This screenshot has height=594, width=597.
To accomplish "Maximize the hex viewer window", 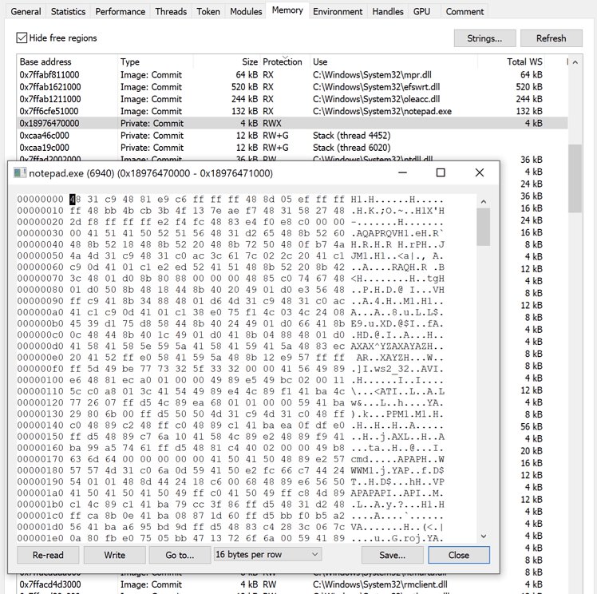I will (441, 173).
